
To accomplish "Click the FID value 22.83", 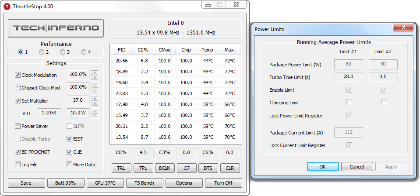I will tap(122, 93).
